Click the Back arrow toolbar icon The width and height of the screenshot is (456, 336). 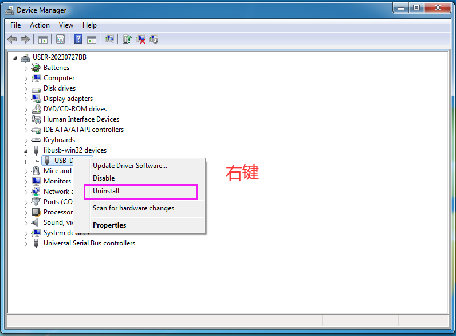11,40
